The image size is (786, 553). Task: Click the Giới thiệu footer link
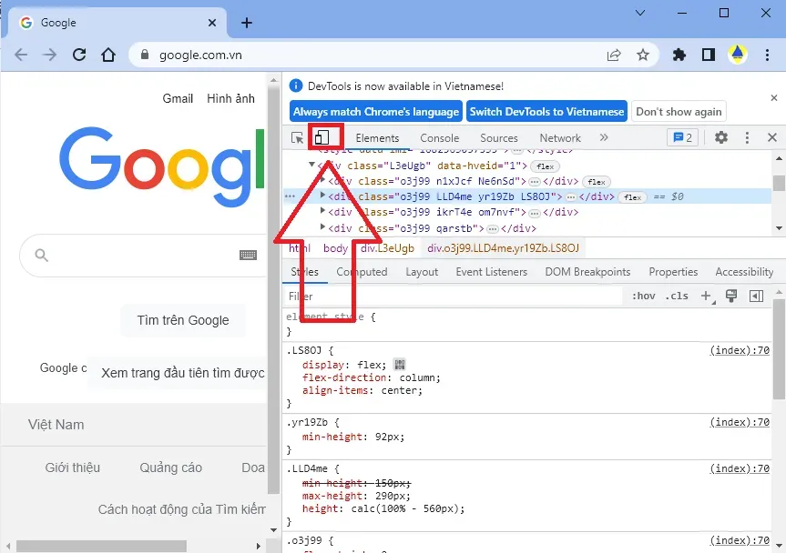(x=73, y=468)
